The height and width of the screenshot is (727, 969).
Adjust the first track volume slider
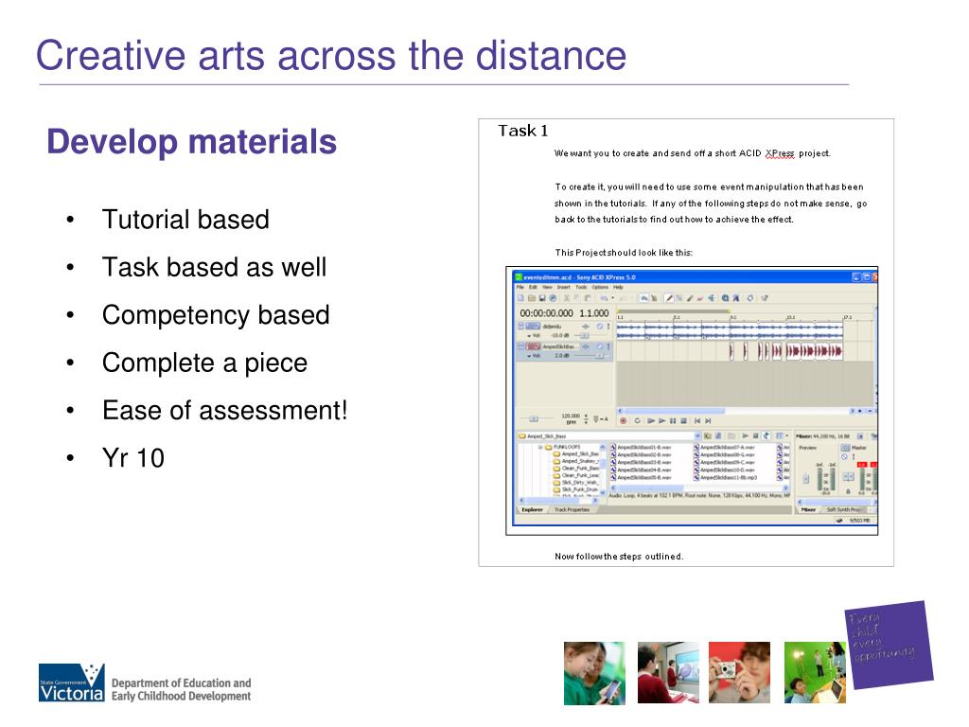coord(583,336)
